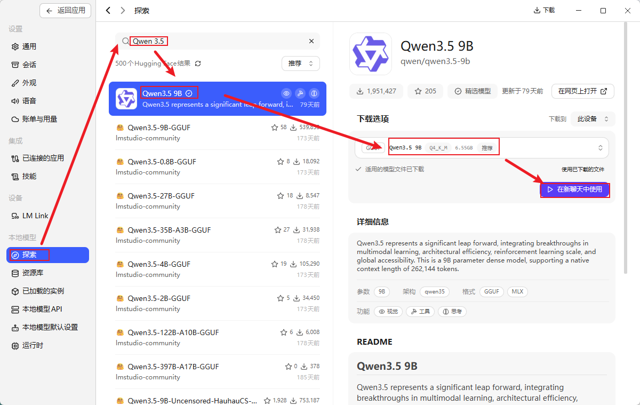This screenshot has width=640, height=405.
Task: Open 已连接的应用 page
Action: tap(48, 158)
